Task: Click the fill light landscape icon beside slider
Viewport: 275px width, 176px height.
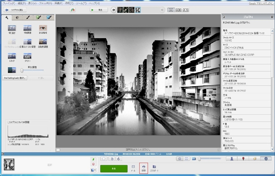Action: [12, 70]
